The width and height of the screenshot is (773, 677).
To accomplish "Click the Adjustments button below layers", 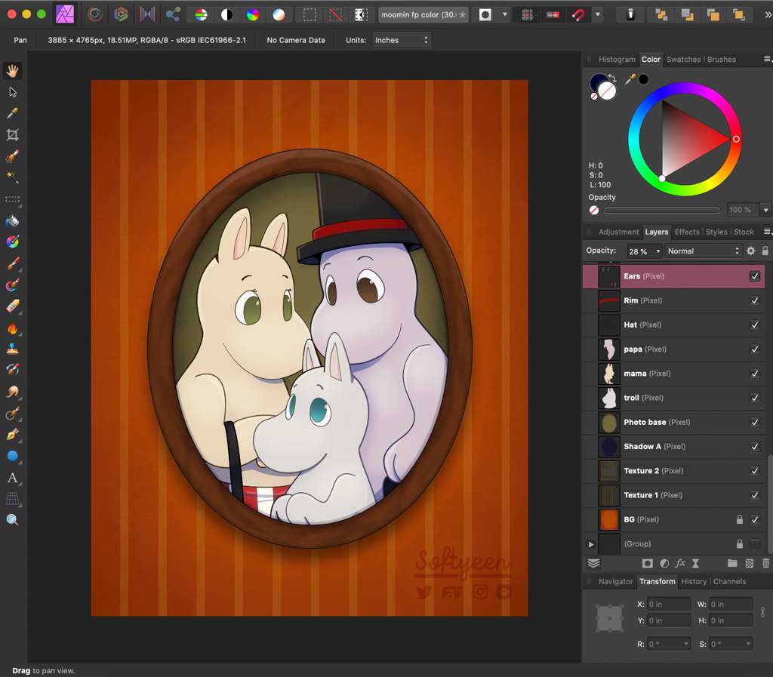I will click(x=664, y=563).
